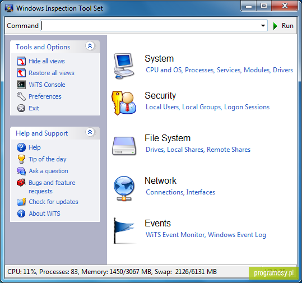The width and height of the screenshot is (302, 283).
Task: Open the Hide all views link
Action: pos(47,61)
